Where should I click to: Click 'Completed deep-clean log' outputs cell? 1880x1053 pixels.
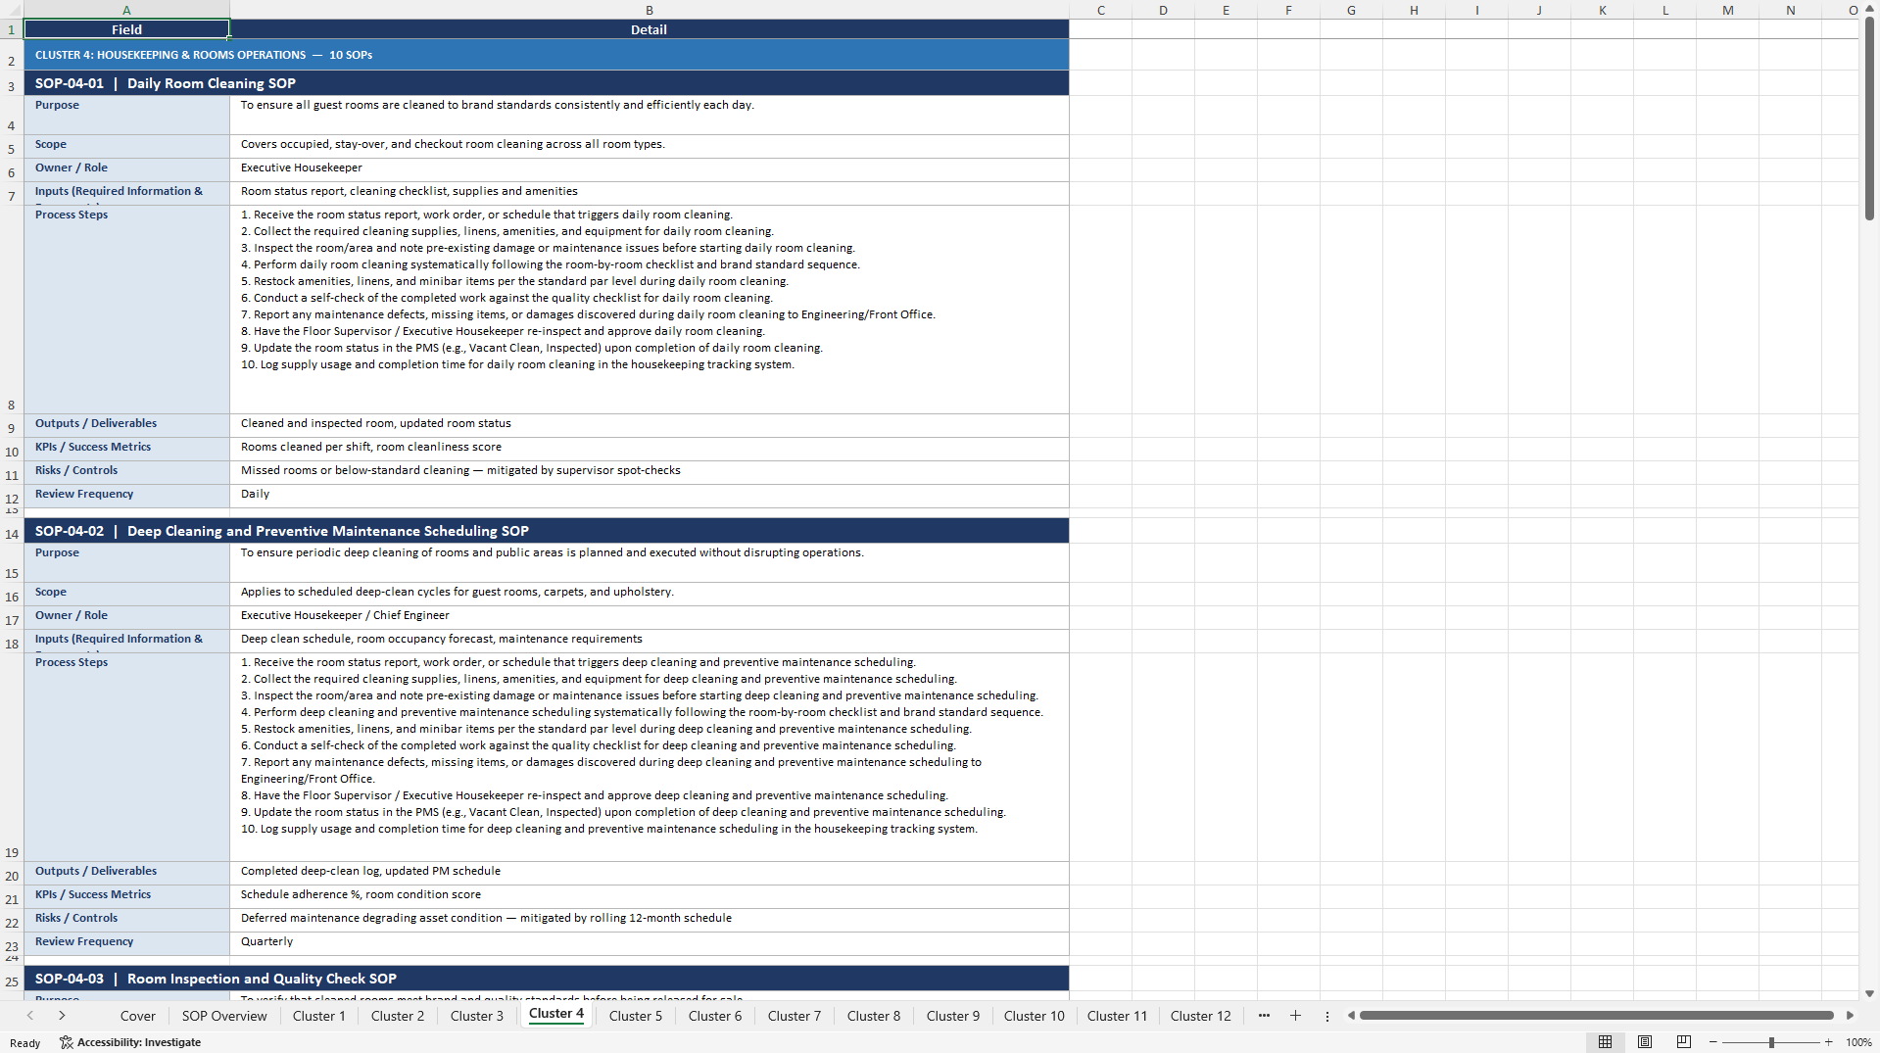tap(649, 872)
